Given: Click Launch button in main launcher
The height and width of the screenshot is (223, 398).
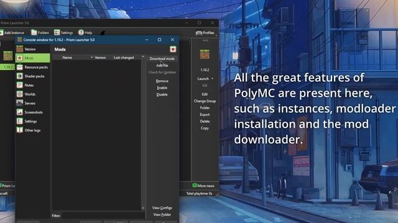Looking at the screenshot, I should coord(203,79).
